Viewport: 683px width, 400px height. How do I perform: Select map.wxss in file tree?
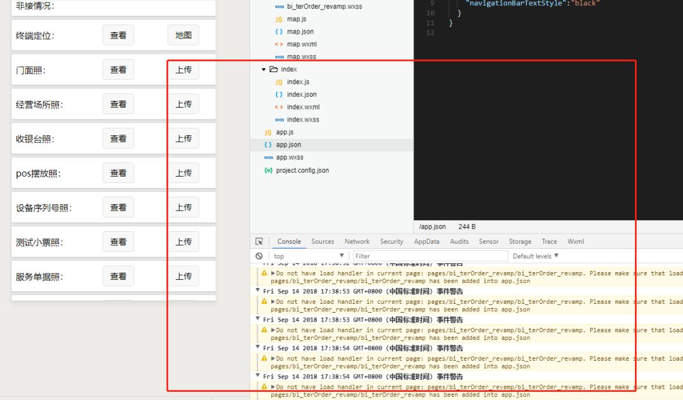point(331,56)
